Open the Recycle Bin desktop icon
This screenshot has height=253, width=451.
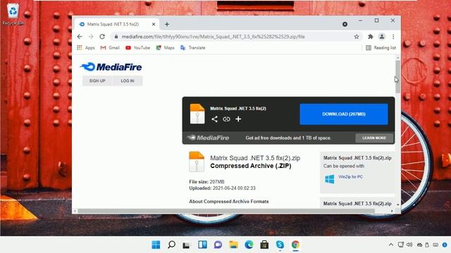(x=13, y=14)
